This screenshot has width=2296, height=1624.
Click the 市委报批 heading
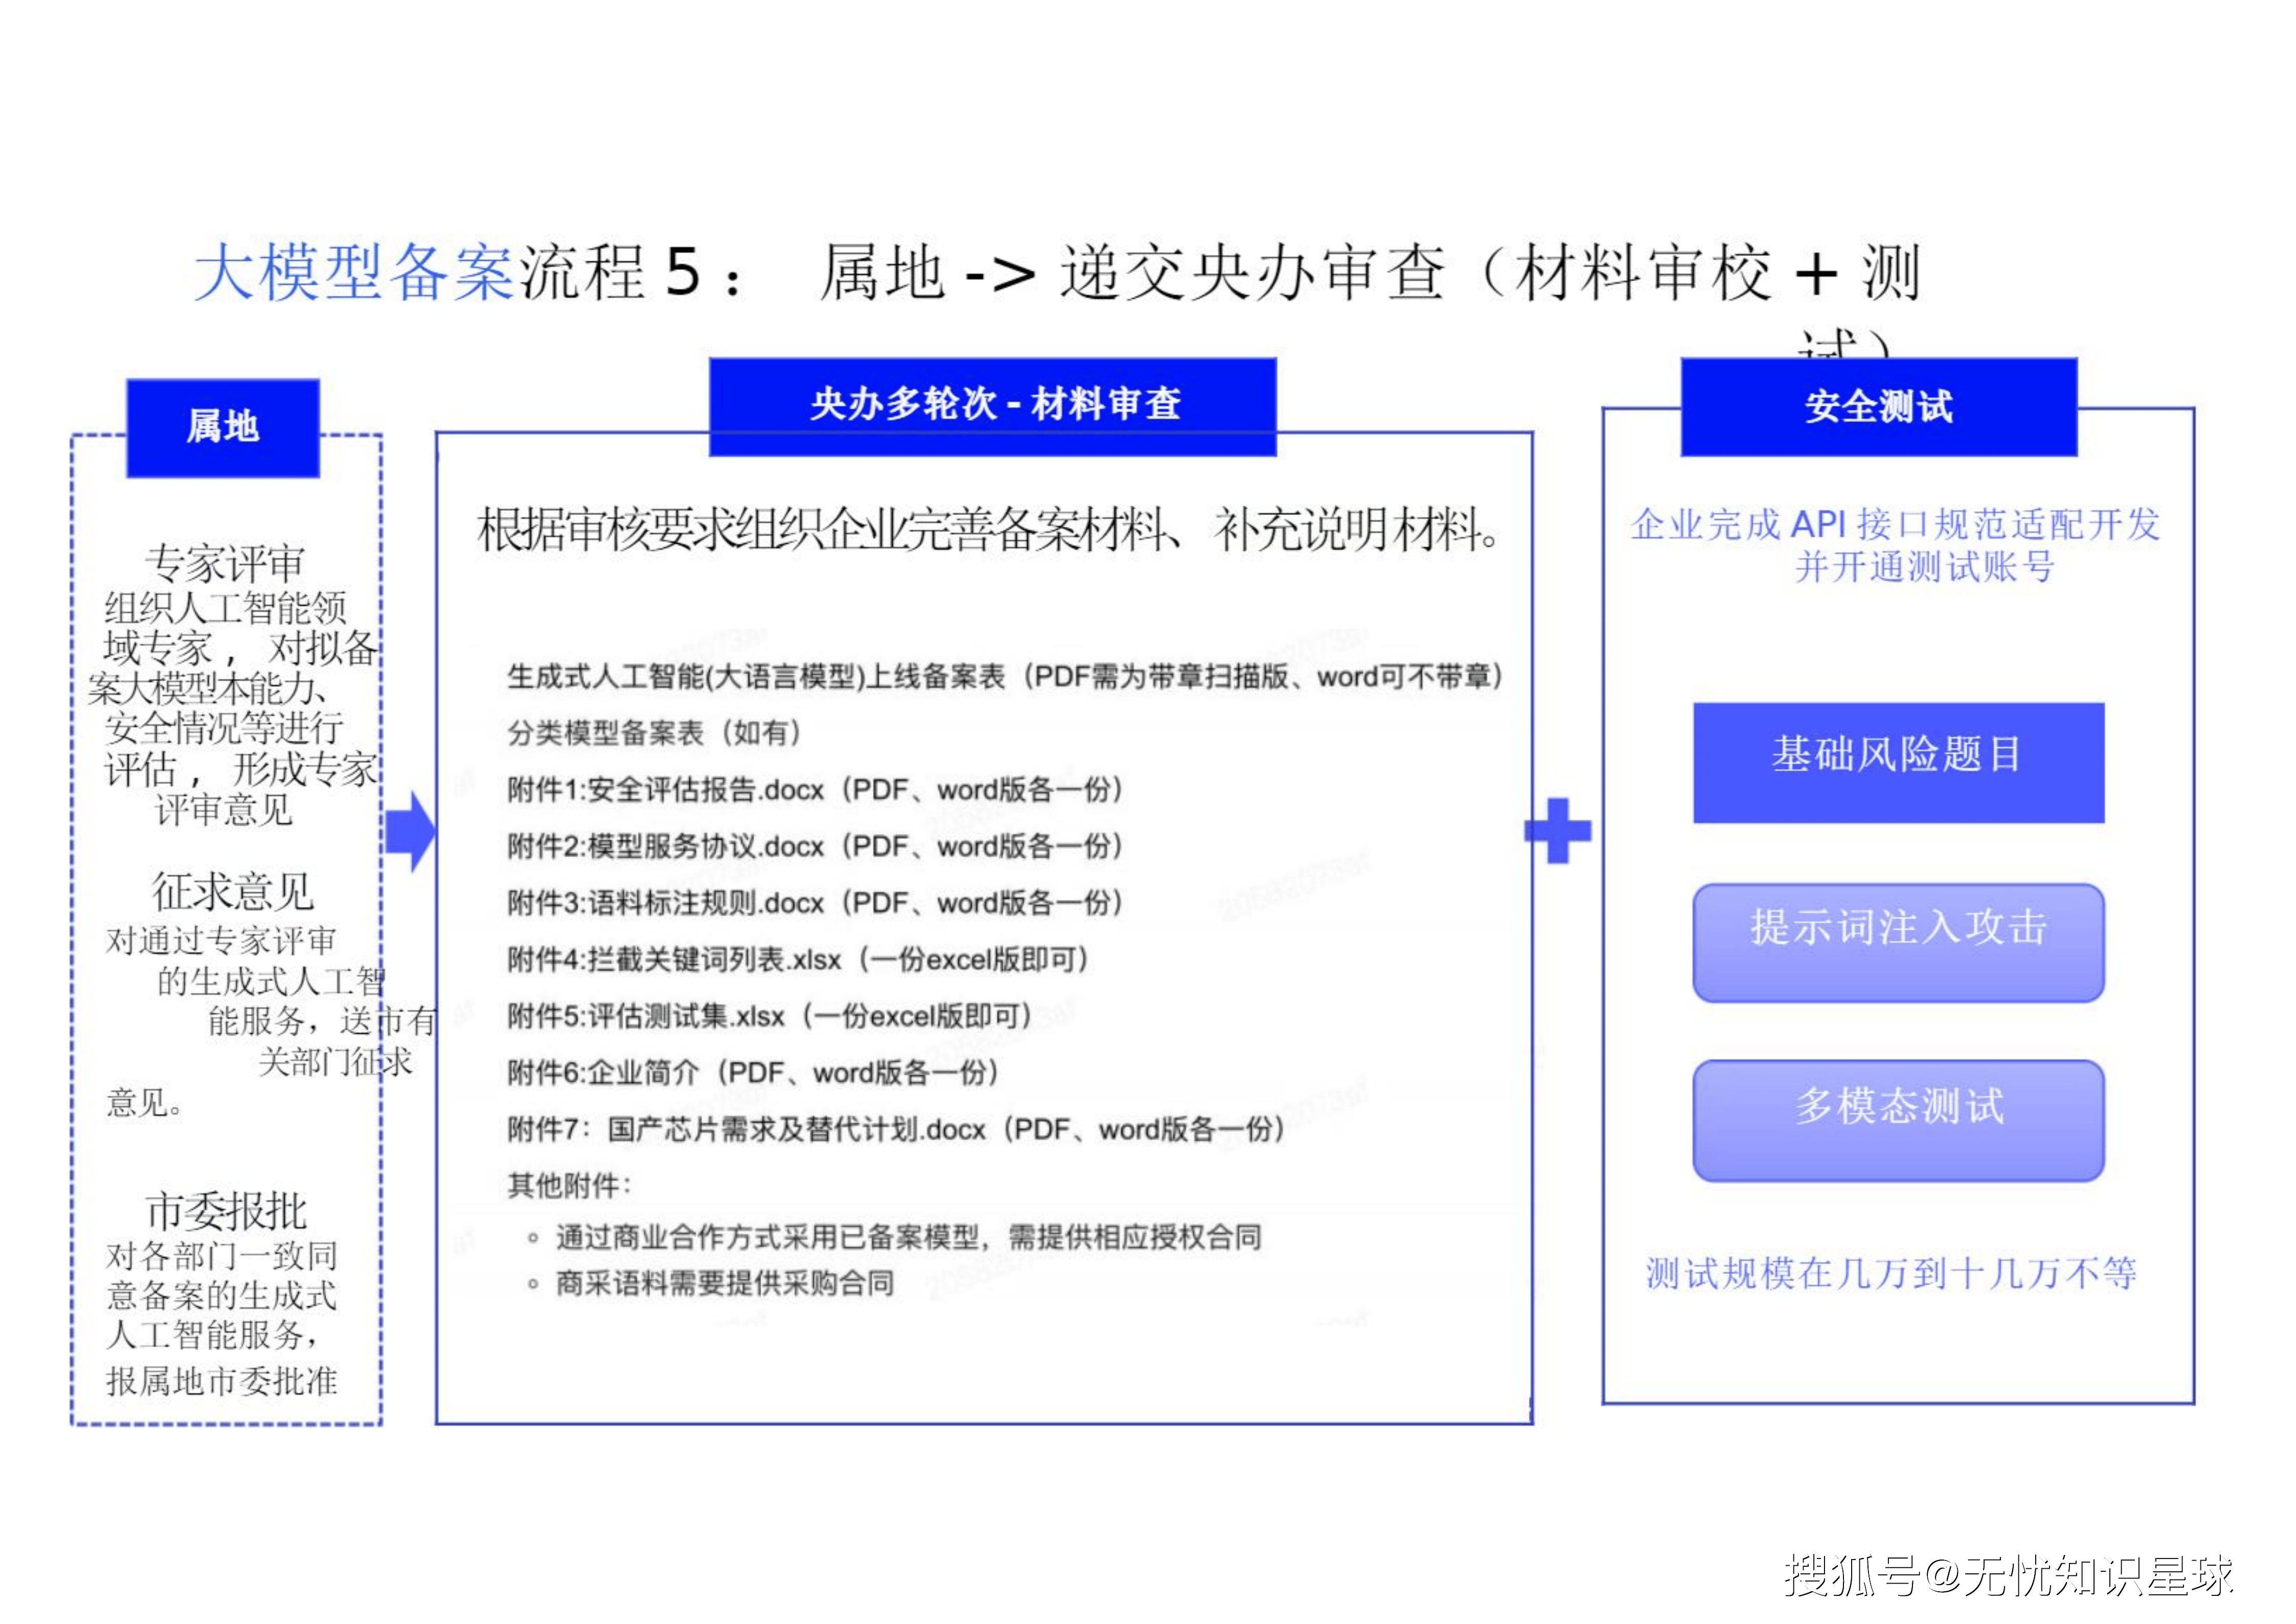coord(226,1211)
